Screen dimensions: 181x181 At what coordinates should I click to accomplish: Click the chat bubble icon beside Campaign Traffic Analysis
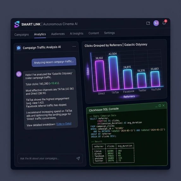point(19,48)
